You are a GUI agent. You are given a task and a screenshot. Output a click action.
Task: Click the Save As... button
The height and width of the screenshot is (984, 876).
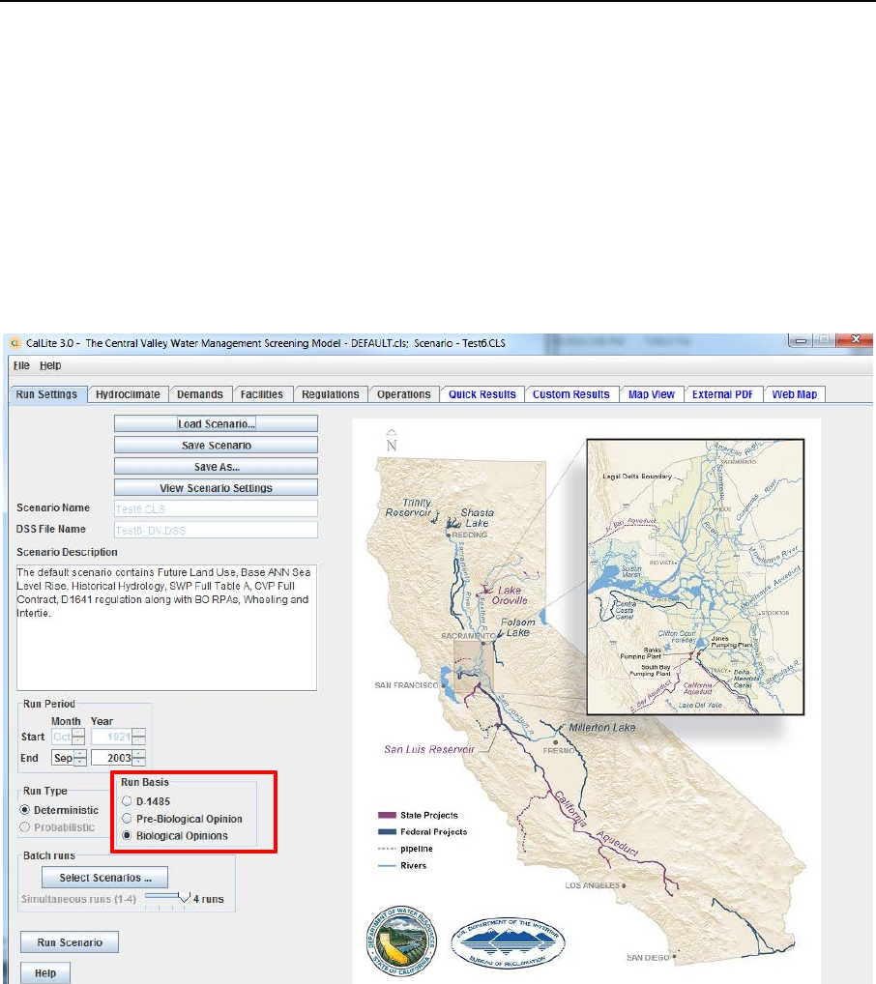[x=216, y=466]
